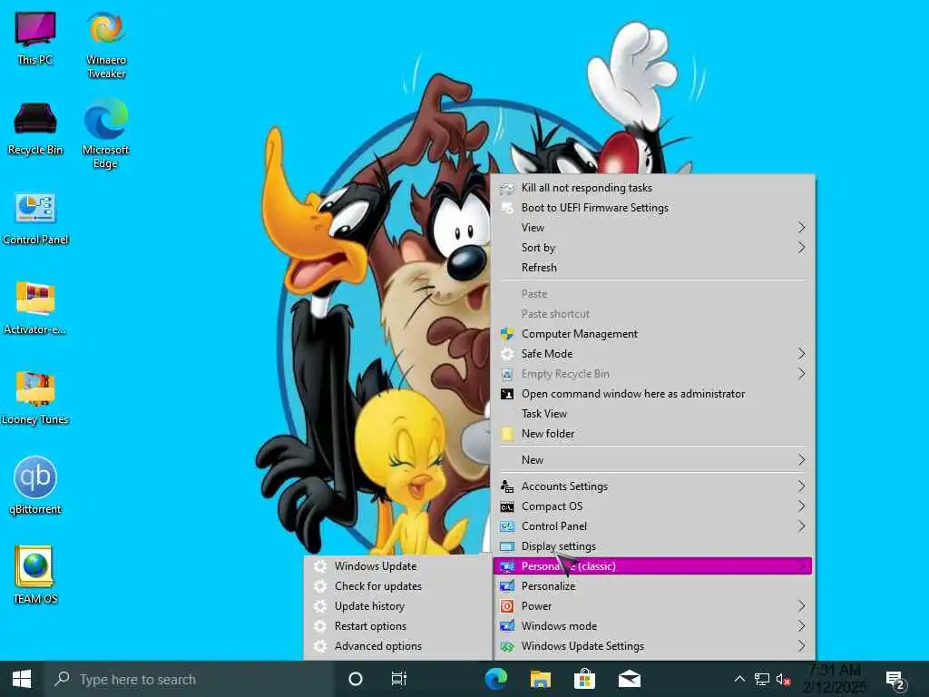Show hidden system tray icons
The width and height of the screenshot is (929, 697).
pos(739,679)
